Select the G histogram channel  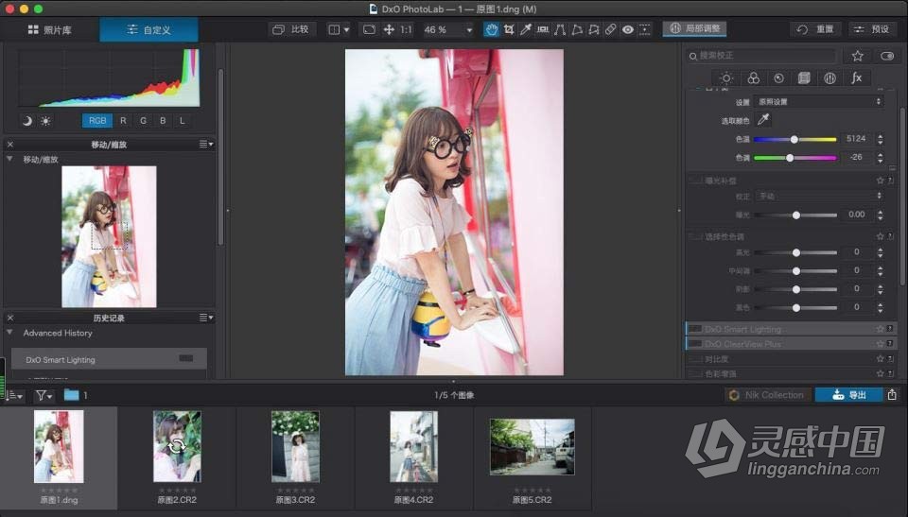(143, 120)
